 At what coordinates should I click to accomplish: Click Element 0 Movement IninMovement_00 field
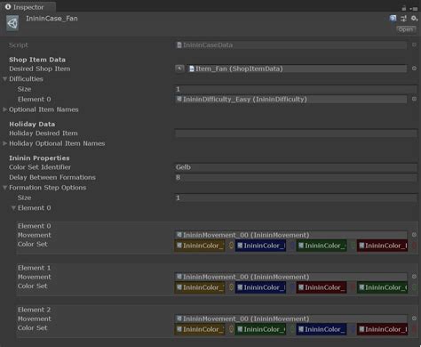click(290, 235)
